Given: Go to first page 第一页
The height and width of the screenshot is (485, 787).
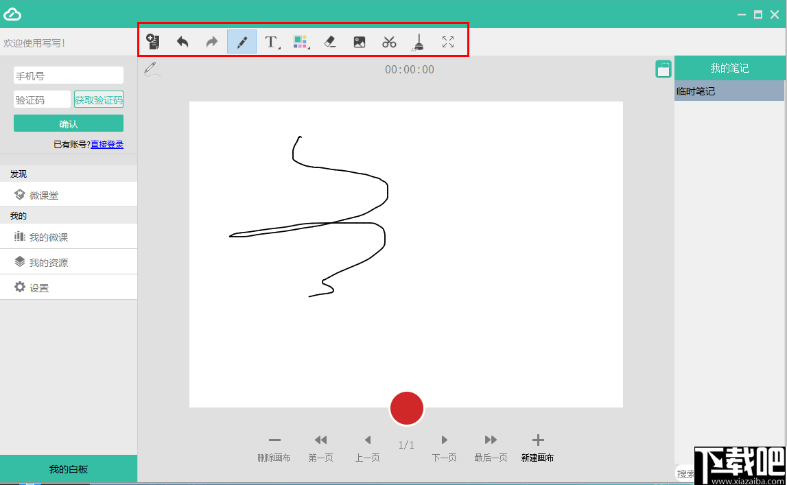Looking at the screenshot, I should click(320, 449).
